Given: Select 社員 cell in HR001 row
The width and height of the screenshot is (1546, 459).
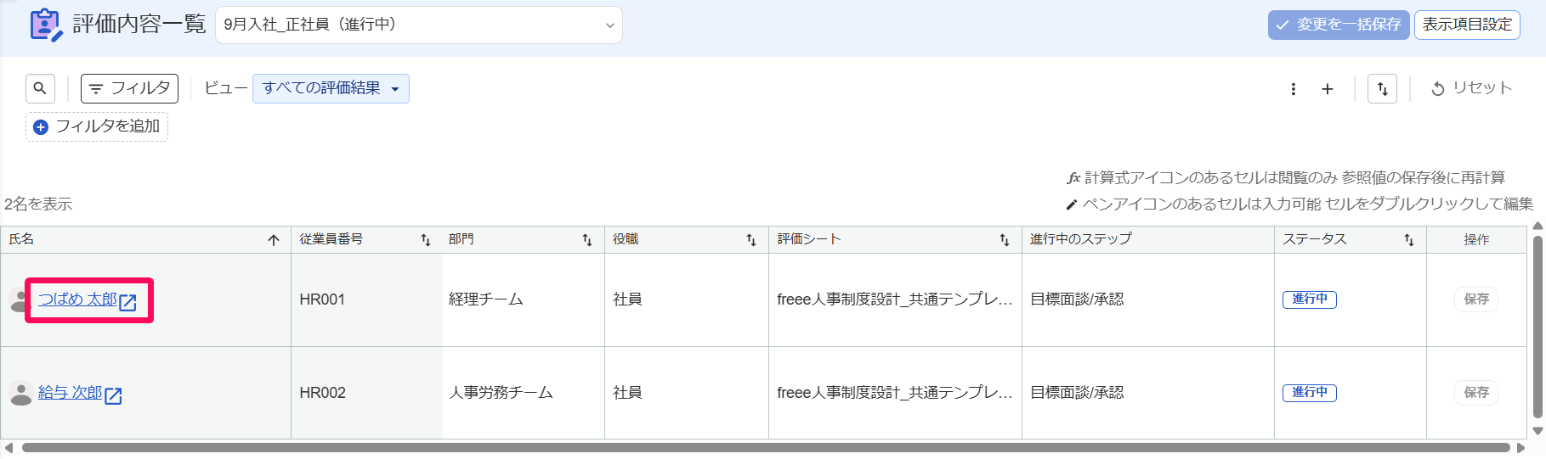Looking at the screenshot, I should (687, 299).
